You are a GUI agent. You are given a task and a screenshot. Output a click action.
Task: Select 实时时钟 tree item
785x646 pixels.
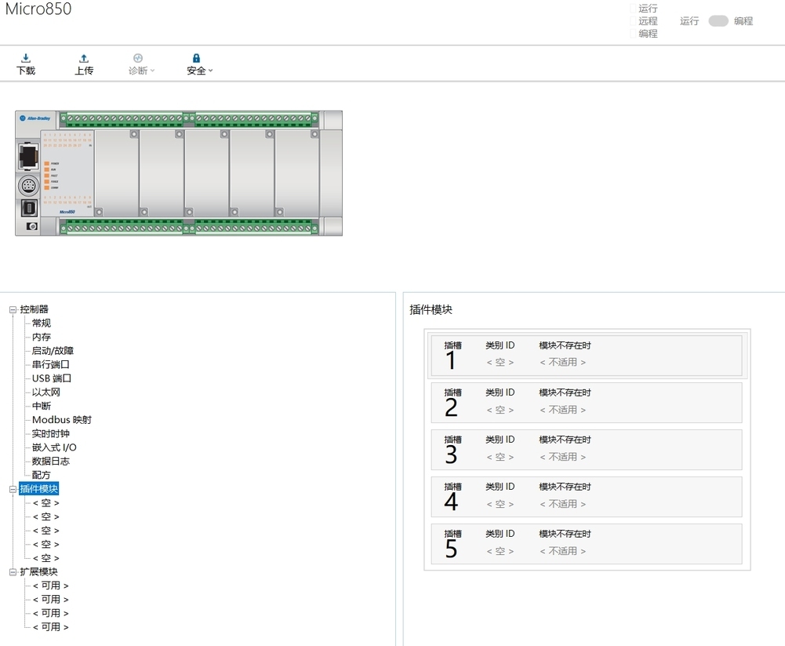(50, 433)
